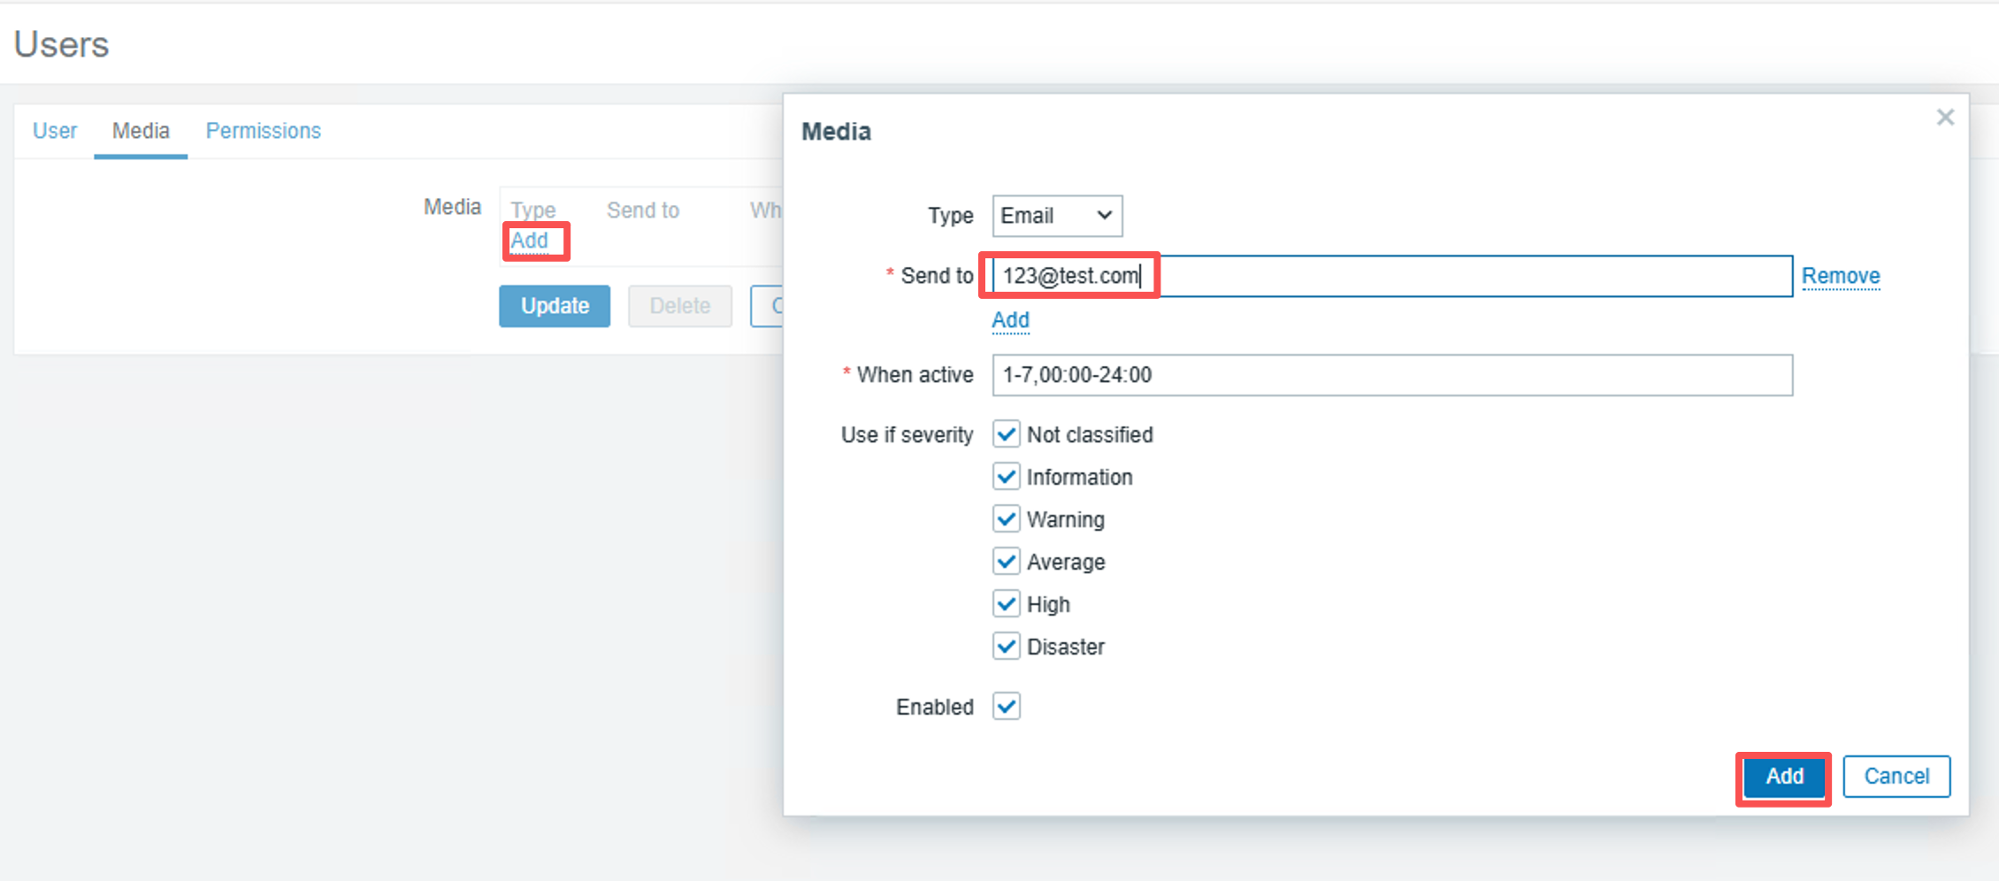Image resolution: width=1999 pixels, height=881 pixels.
Task: Click the Send to email input field
Action: pos(1391,276)
